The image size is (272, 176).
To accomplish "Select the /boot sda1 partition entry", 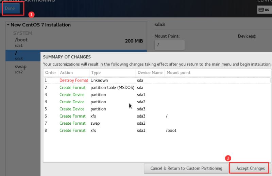I will [x=21, y=42].
